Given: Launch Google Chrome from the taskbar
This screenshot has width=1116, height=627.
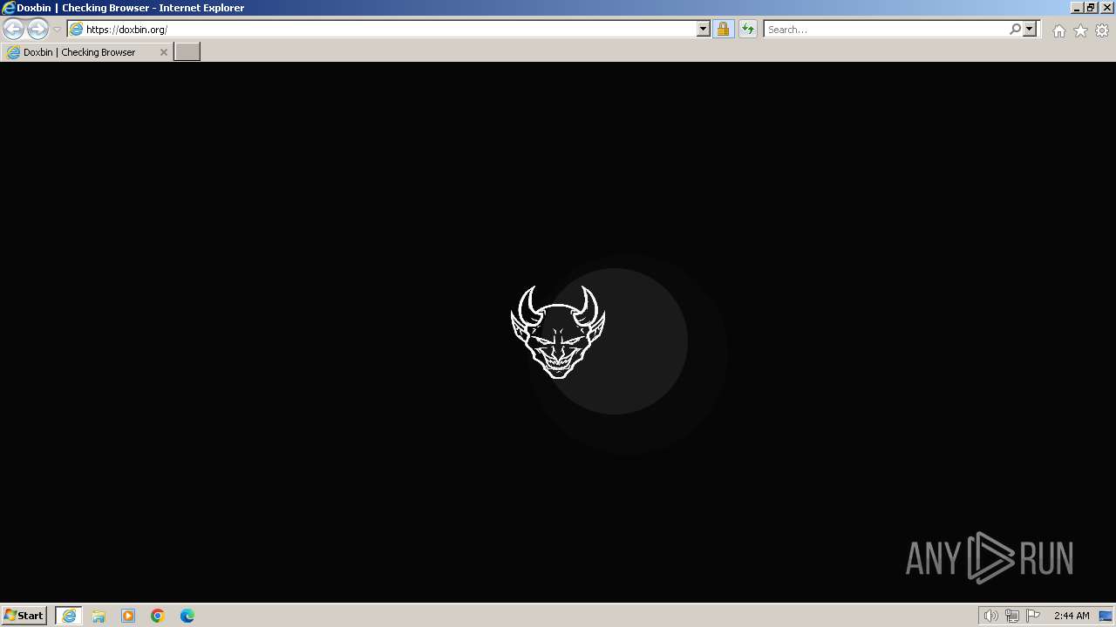Looking at the screenshot, I should (x=158, y=616).
